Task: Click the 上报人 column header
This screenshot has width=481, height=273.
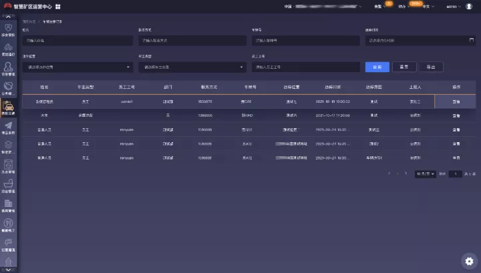Action: tap(415, 87)
